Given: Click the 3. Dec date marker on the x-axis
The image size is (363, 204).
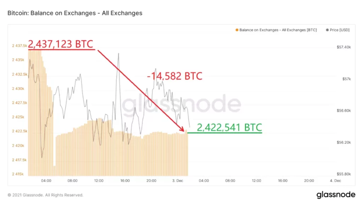Looking at the screenshot, I should coord(179,181).
